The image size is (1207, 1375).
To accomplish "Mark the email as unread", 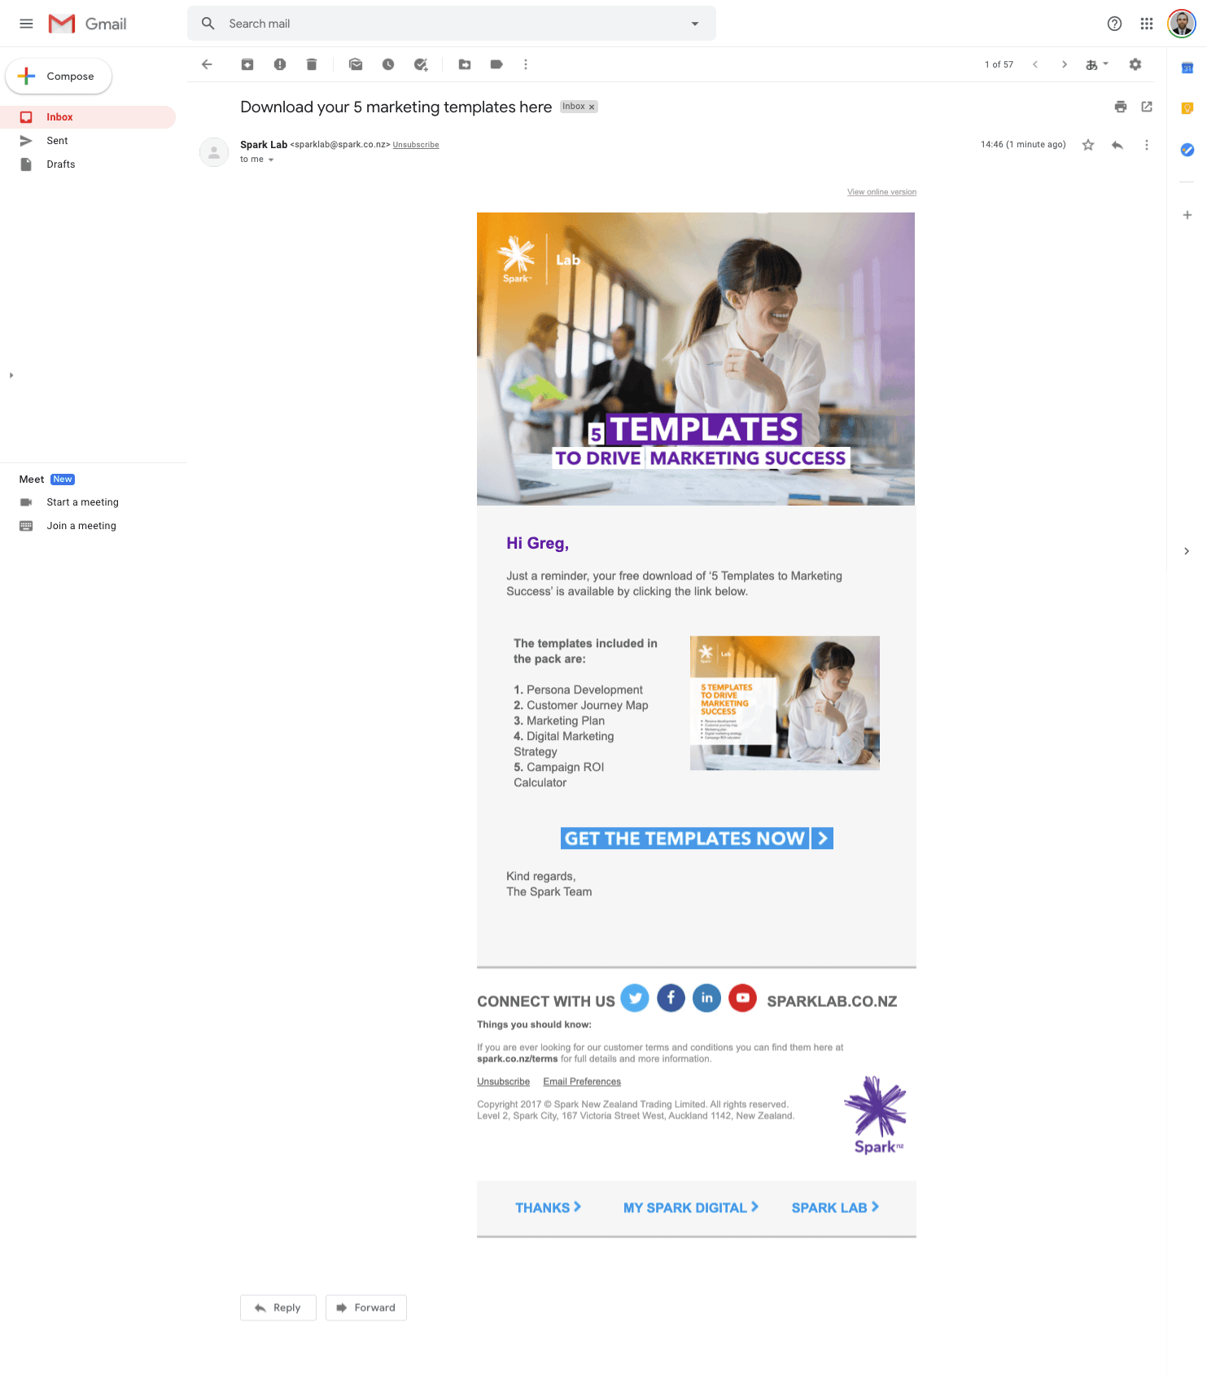I will pos(356,64).
